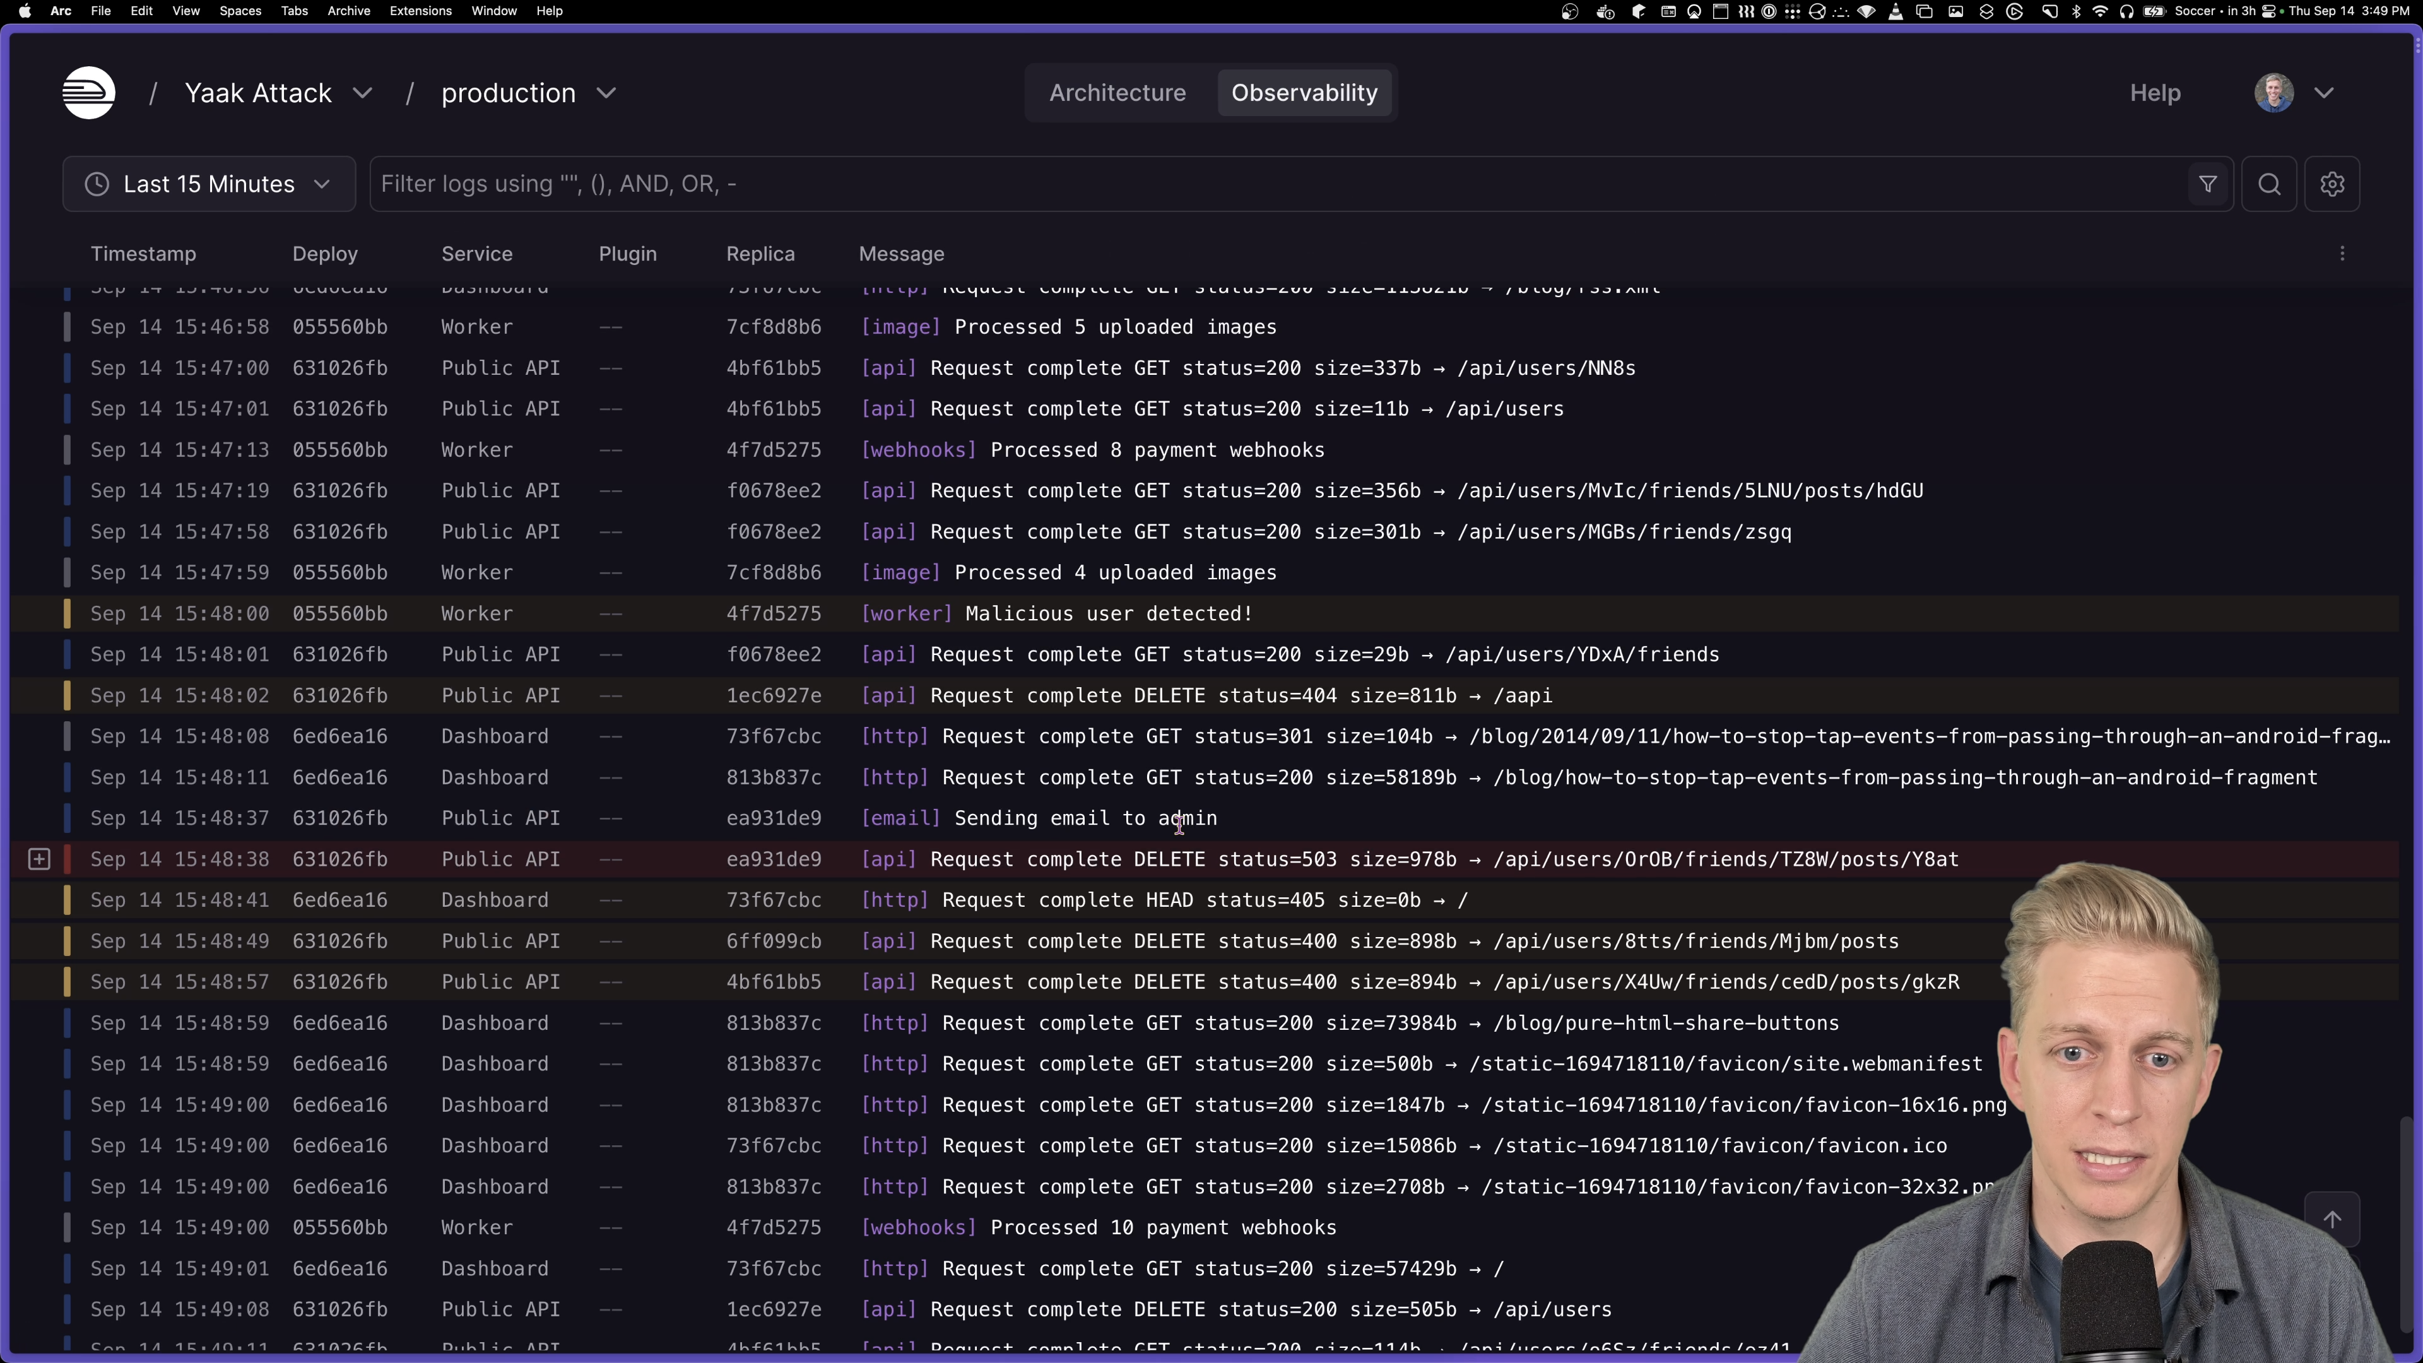This screenshot has width=2423, height=1363.
Task: Switch to the Architecture tab
Action: coord(1117,92)
